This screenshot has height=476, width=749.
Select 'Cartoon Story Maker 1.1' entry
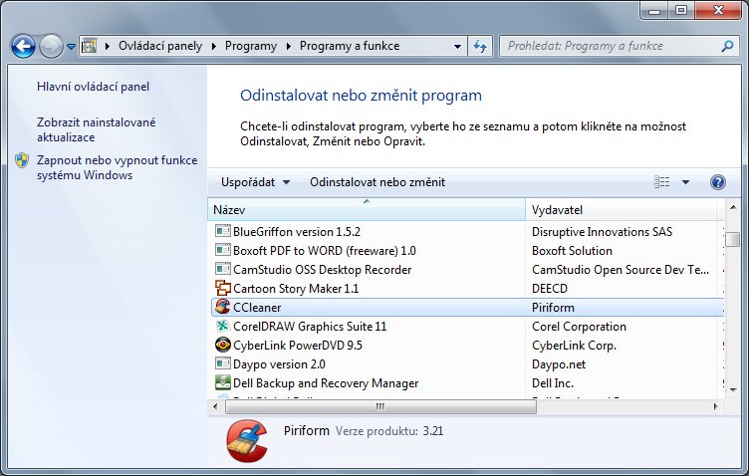coord(296,289)
